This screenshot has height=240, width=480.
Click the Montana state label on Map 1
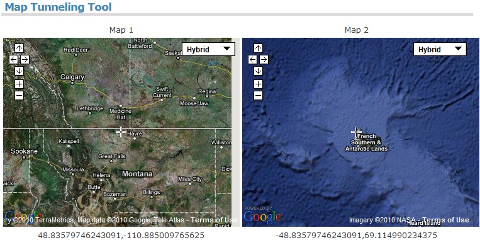coord(137,174)
